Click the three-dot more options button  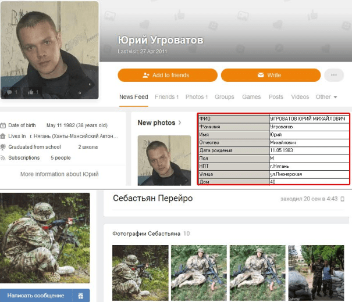tap(334, 75)
